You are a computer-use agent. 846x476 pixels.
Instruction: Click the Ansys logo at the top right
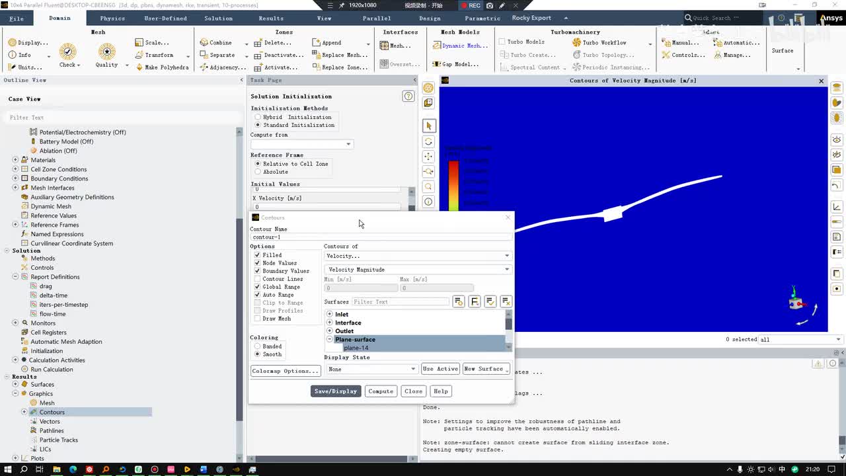tap(831, 18)
